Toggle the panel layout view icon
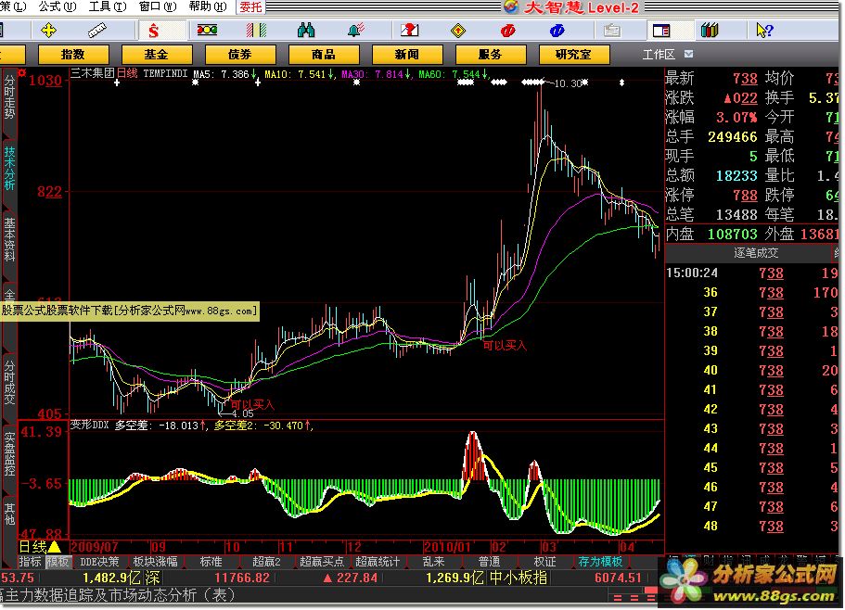Screen dimensions: 845x610 [x=660, y=31]
